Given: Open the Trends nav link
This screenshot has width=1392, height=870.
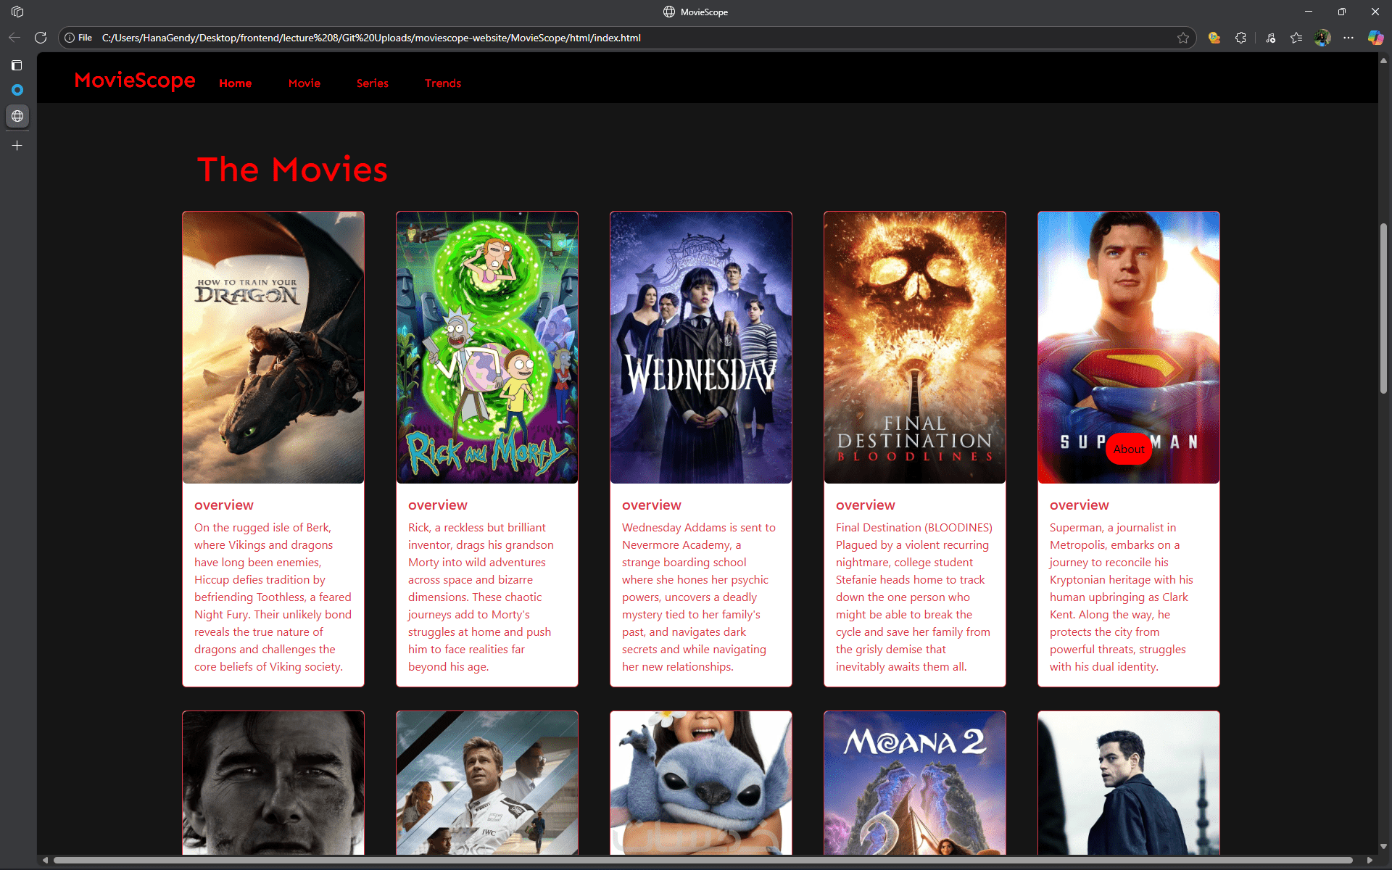Looking at the screenshot, I should click(442, 83).
